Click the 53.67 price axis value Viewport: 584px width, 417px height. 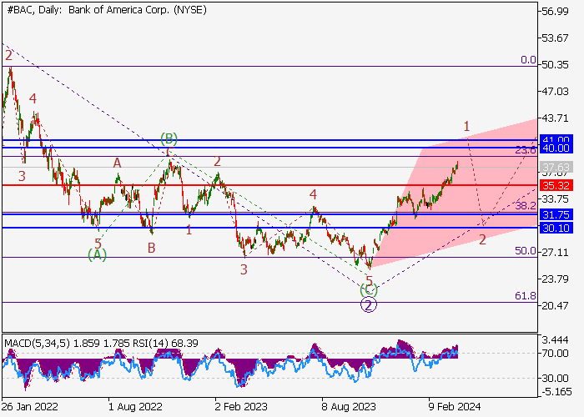(x=556, y=38)
